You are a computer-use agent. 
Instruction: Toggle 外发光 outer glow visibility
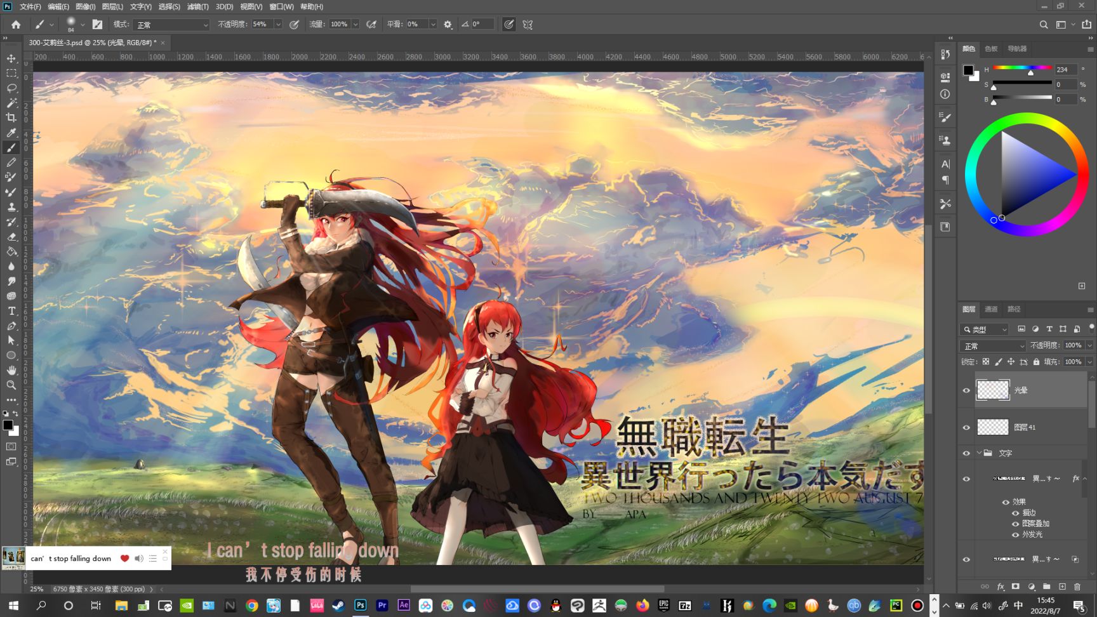pyautogui.click(x=1015, y=534)
